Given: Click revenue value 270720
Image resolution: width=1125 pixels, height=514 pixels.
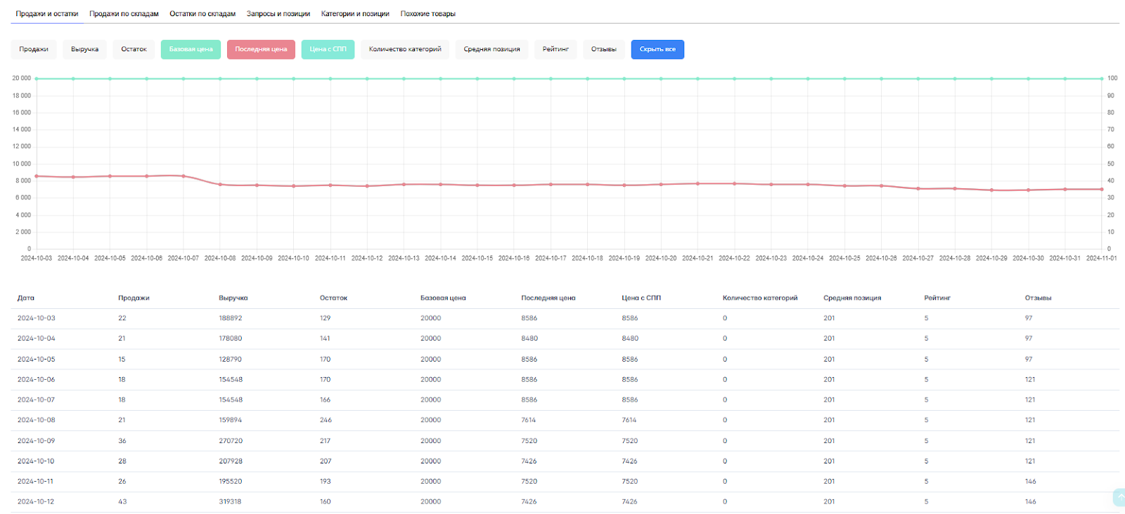Looking at the screenshot, I should pos(231,441).
